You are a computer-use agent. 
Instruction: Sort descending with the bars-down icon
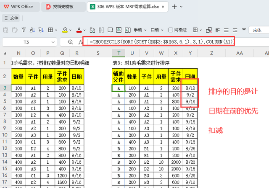point(41,30)
